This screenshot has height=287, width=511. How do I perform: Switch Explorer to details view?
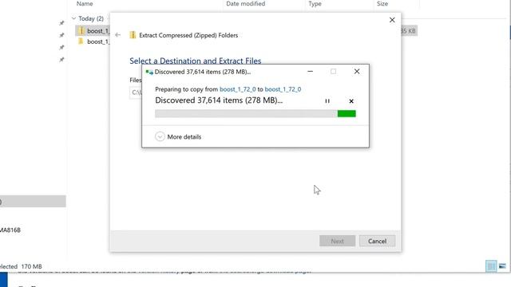[491, 266]
